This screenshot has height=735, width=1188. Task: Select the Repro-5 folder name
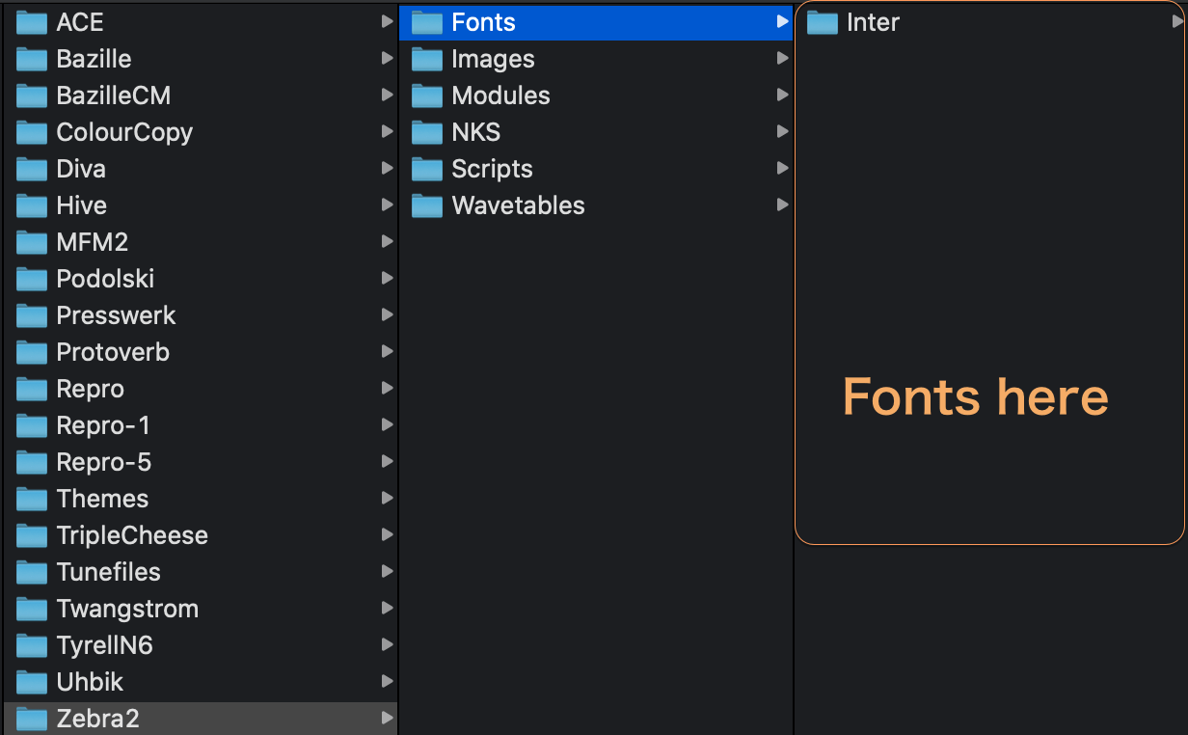click(x=104, y=463)
